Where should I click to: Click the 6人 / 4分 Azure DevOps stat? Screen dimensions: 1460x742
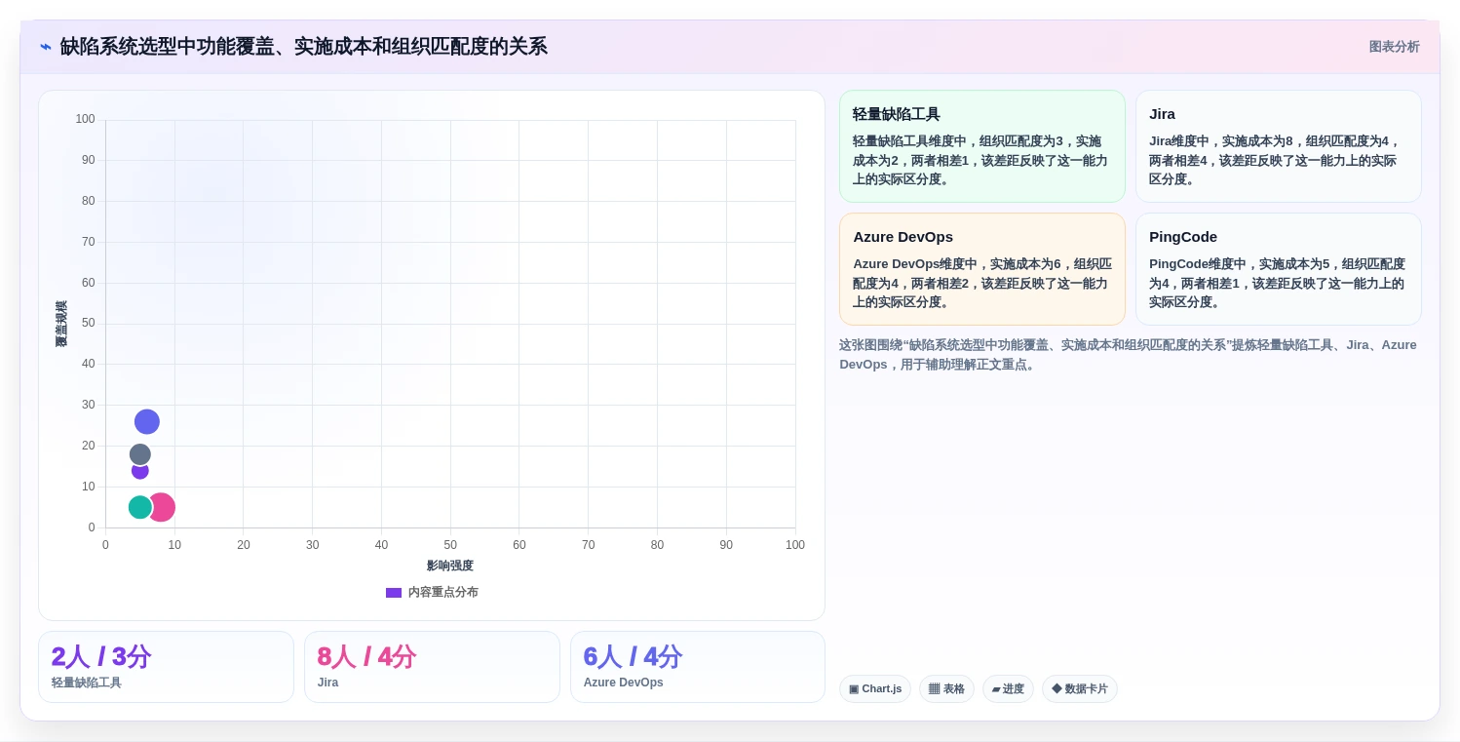[698, 667]
